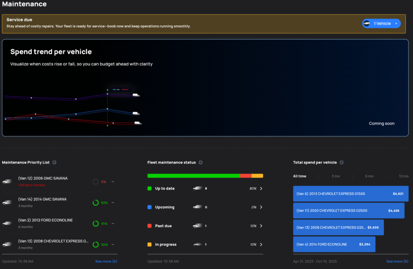The image size is (413, 269).
Task: Expand the Up to date status row chevron
Action: pyautogui.click(x=261, y=188)
